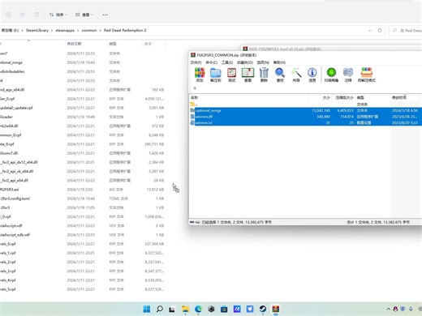Select the optional_nvngx folder in WinRAR
Viewport: 422px width, 316px height.
click(305, 110)
